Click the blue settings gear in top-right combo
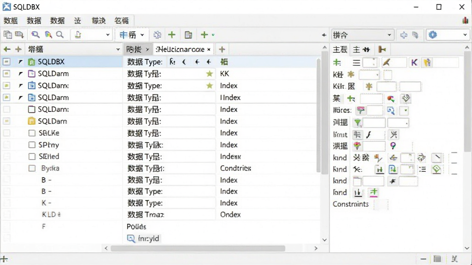The image size is (472, 265). [x=432, y=35]
